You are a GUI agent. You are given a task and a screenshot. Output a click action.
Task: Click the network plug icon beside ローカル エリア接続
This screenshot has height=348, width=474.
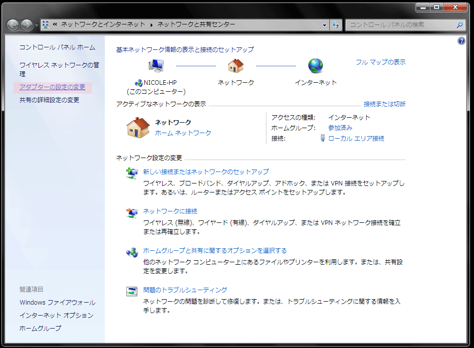[322, 139]
